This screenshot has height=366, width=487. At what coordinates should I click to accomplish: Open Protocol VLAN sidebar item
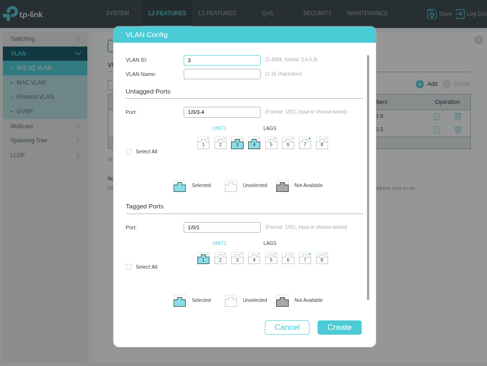(45, 97)
